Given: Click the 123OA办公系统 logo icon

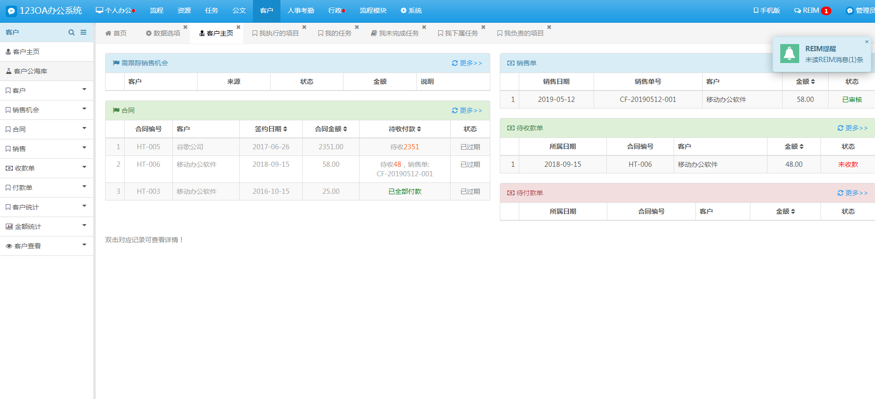Looking at the screenshot, I should 11,11.
